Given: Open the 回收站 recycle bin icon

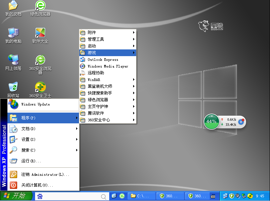Looking at the screenshot, I should point(13,88).
